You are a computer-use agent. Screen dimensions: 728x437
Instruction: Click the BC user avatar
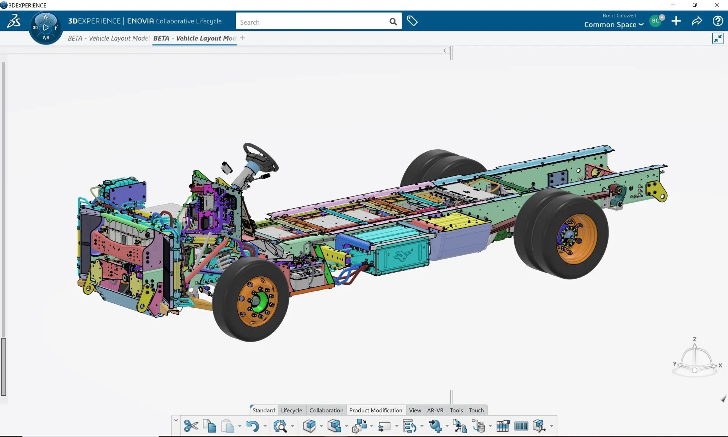tap(656, 21)
